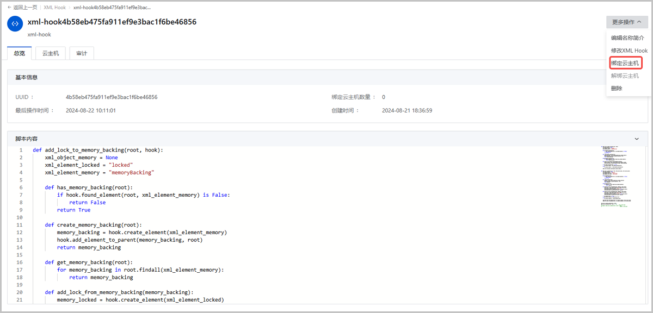
Task: Place cursor on 'return True' code line
Action: (x=73, y=210)
